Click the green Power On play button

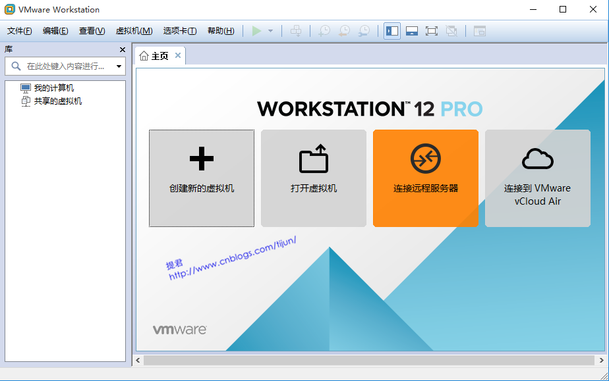pyautogui.click(x=256, y=31)
